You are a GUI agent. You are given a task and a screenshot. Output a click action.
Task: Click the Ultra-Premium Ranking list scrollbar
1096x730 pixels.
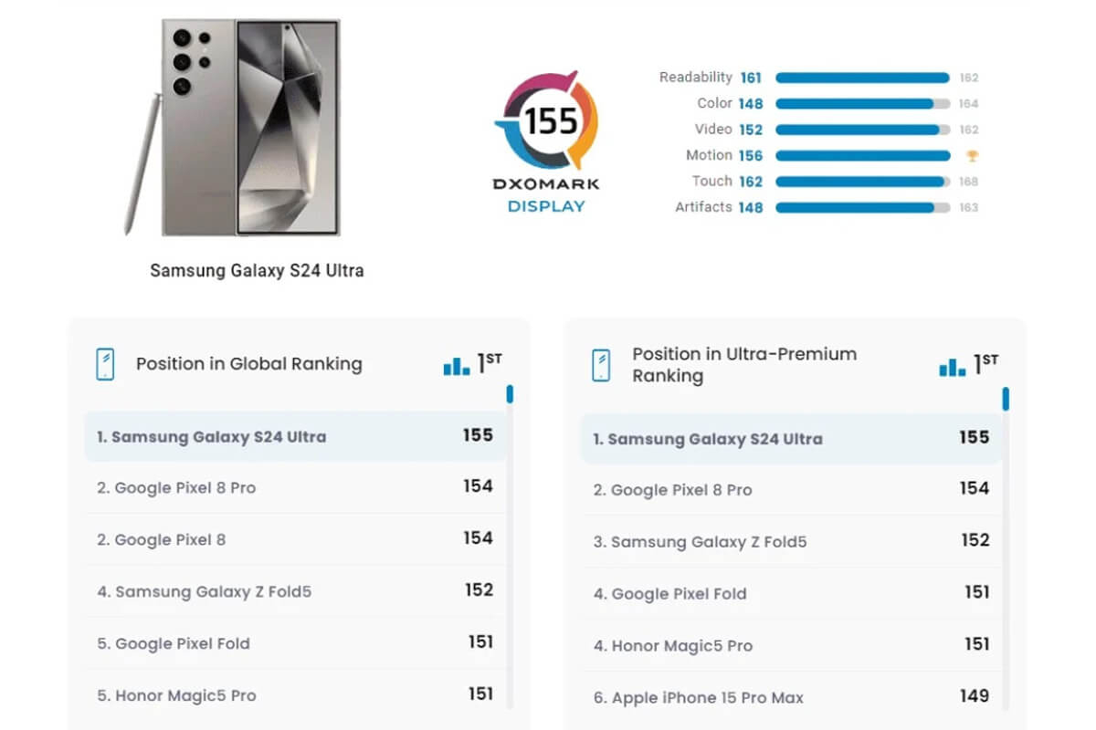click(x=1006, y=399)
